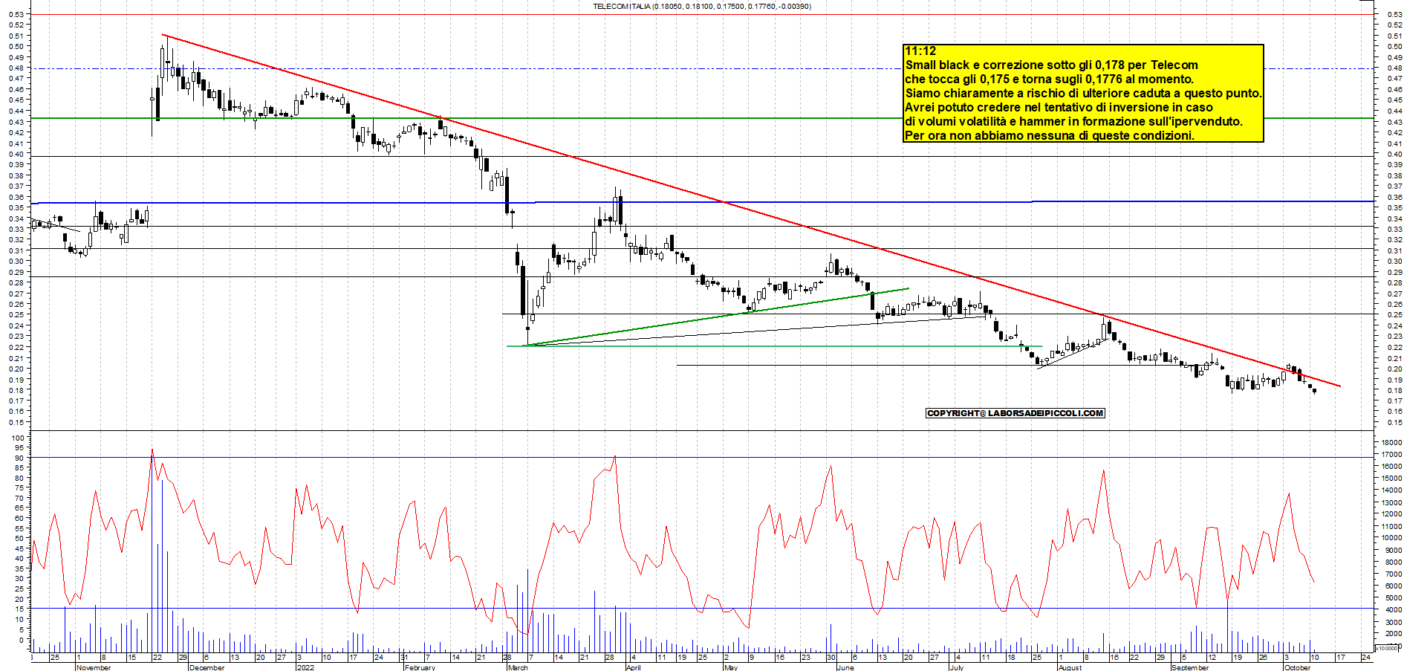Click 50 on the oscillator scale
The height and width of the screenshot is (671, 1404).
point(20,537)
